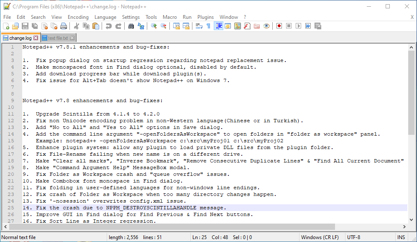Image resolution: width=417 pixels, height=242 pixels.
Task: Select the change.log tab
Action: 20,38
